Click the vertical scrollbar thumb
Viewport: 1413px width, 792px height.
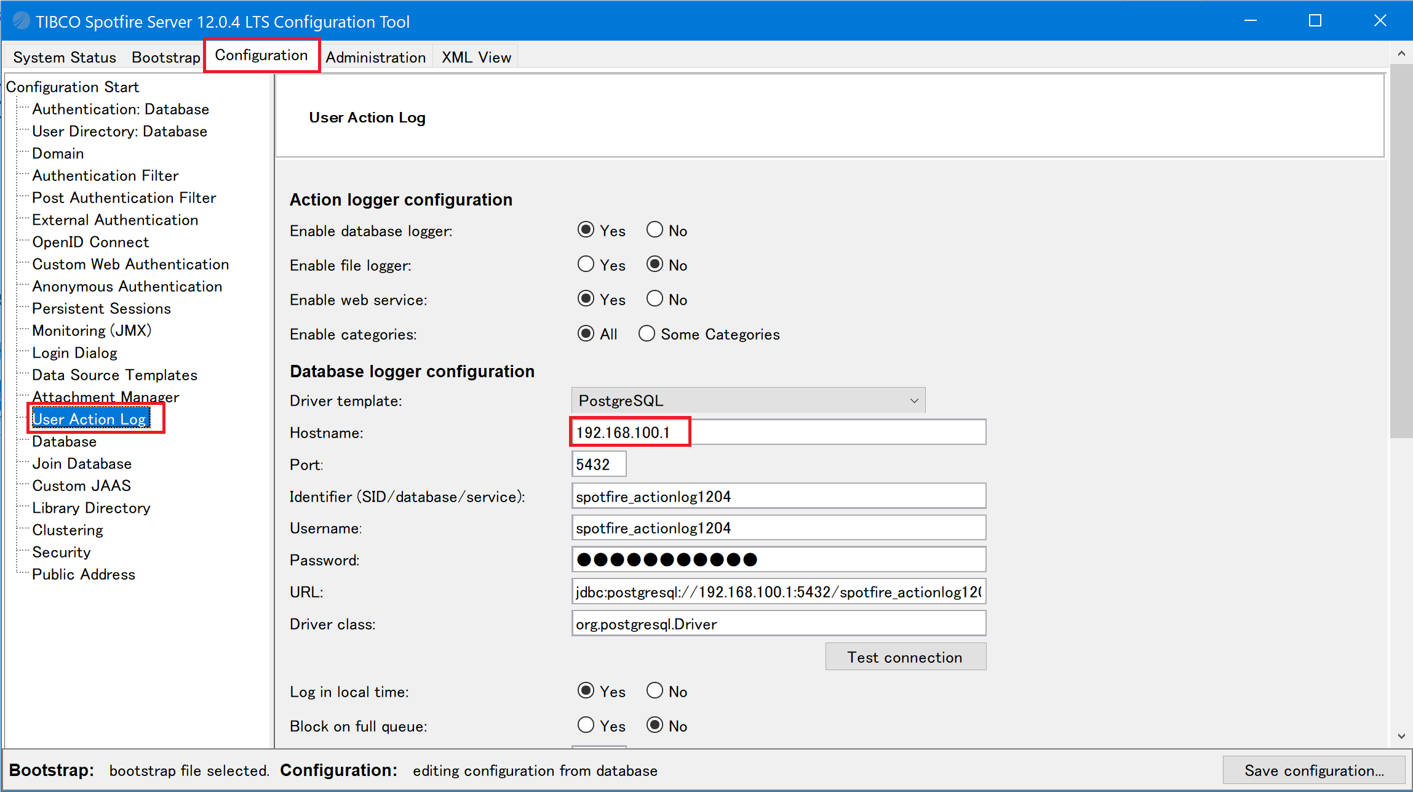click(1401, 250)
